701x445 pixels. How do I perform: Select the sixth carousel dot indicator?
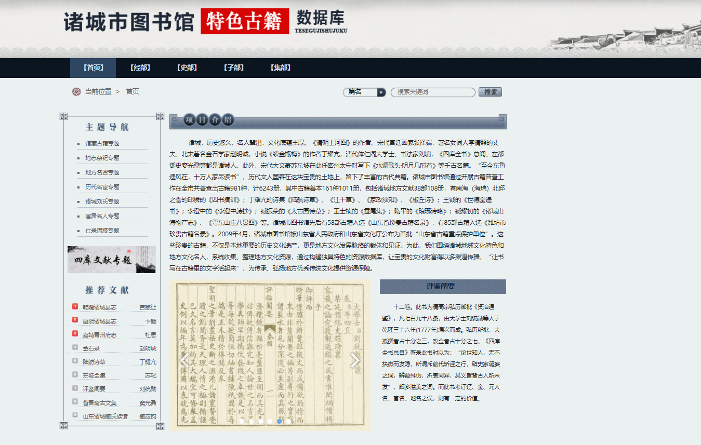click(x=288, y=421)
